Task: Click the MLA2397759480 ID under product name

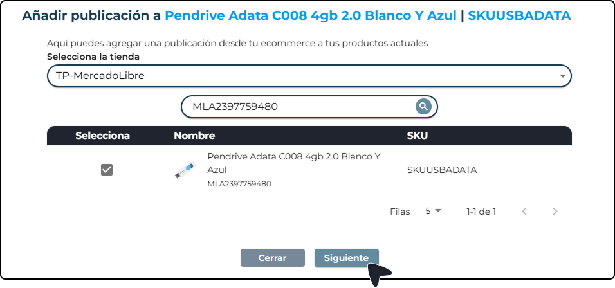Action: 239,184
